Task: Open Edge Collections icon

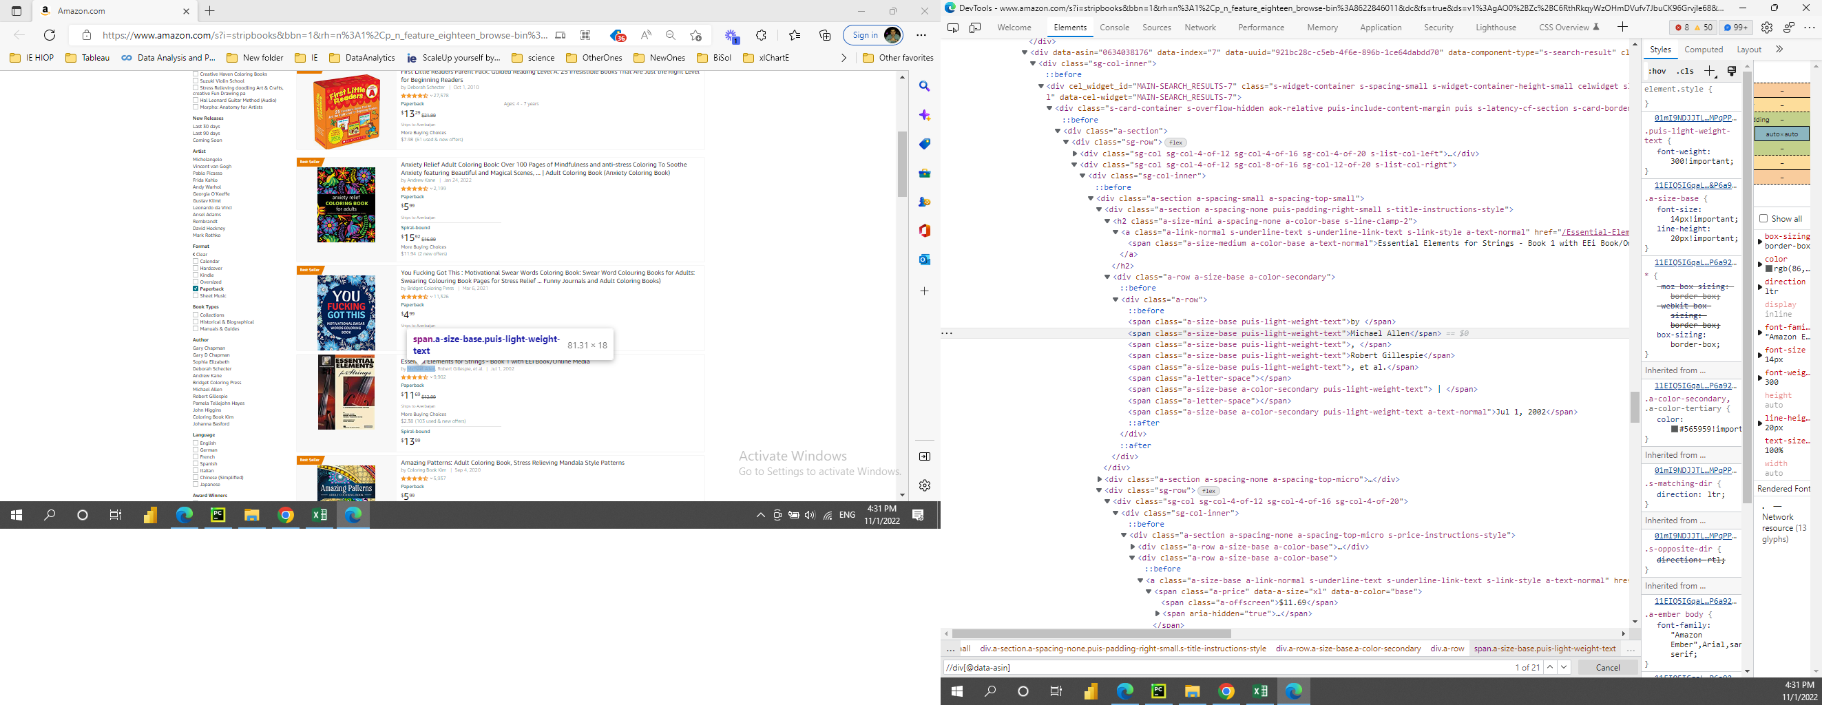Action: click(825, 34)
